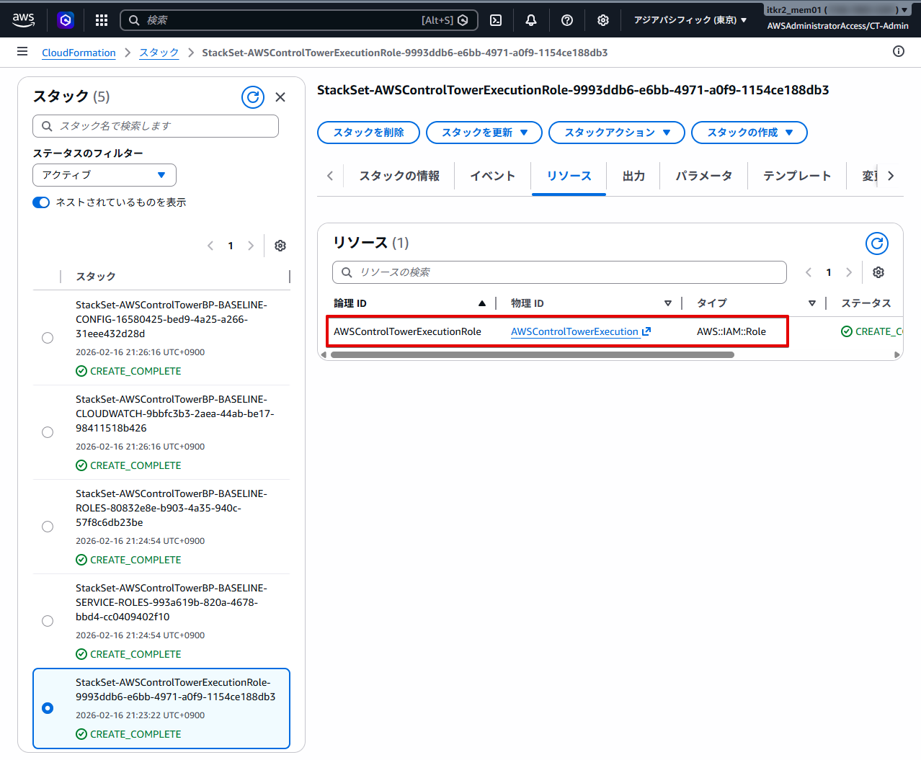Open the notifications bell
Viewport: 921px width, 760px height.
[531, 20]
